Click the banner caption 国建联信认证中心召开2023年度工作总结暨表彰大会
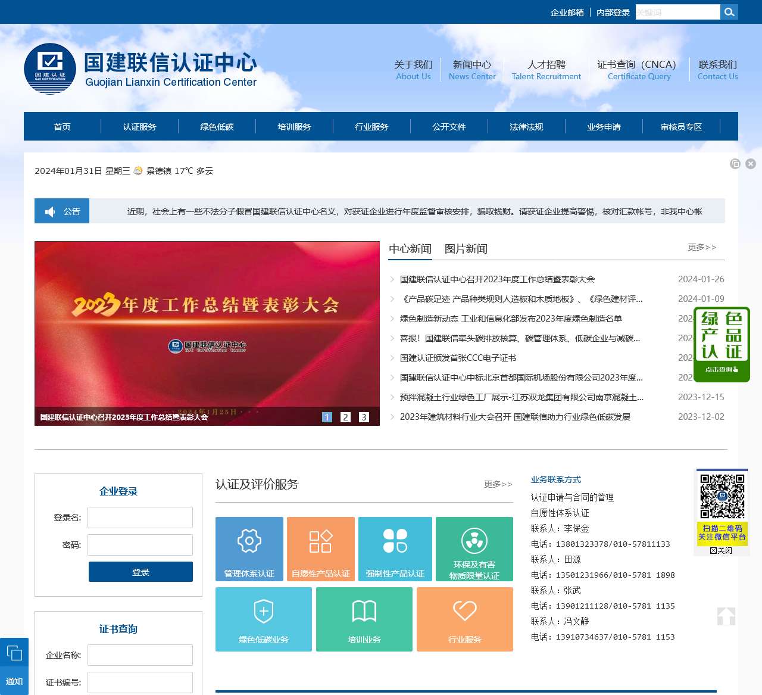Screen dimensions: 762x695 coord(124,417)
